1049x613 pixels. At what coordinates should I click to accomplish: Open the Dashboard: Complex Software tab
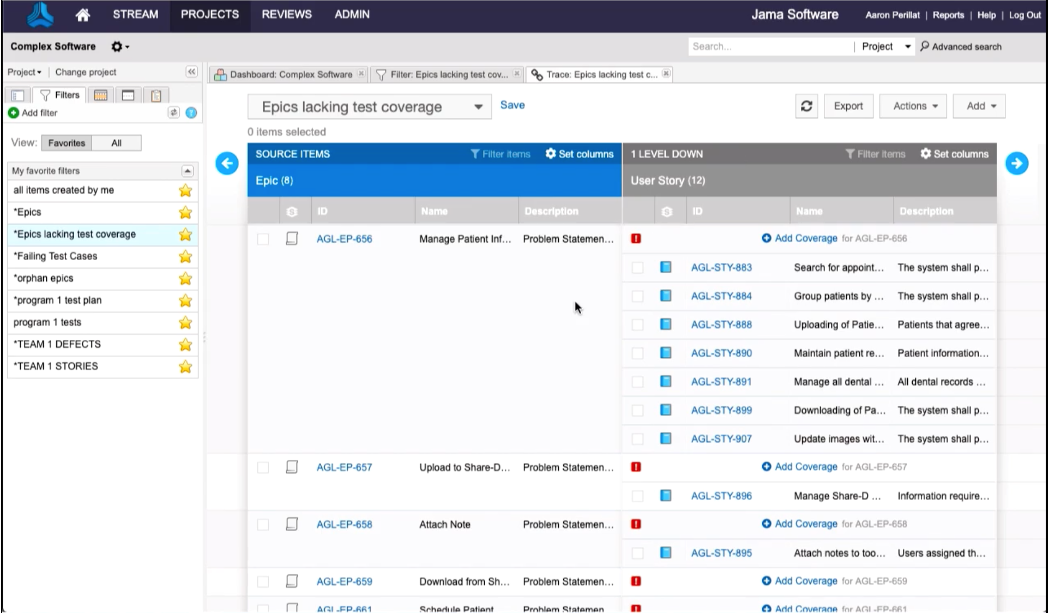pyautogui.click(x=290, y=74)
